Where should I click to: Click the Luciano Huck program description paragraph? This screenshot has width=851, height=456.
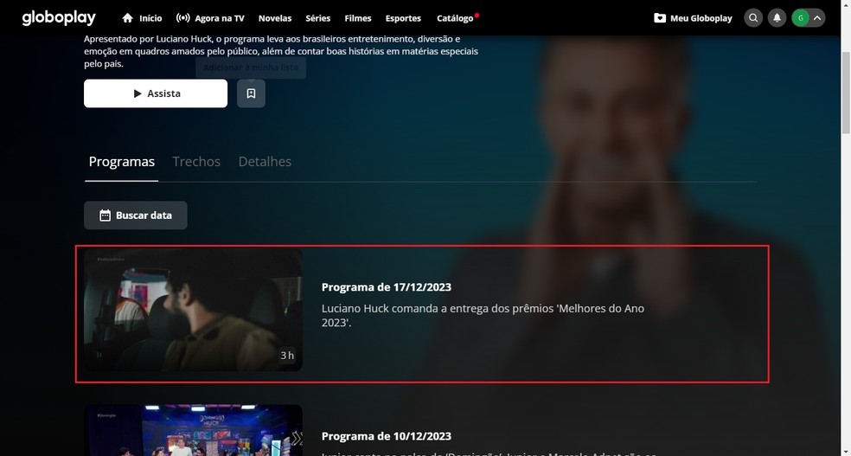[280, 52]
